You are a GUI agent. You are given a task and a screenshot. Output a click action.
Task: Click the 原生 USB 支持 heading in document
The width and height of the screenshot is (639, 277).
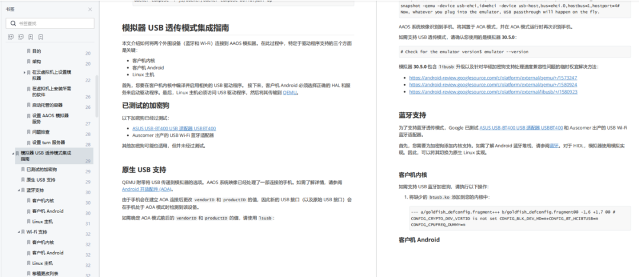(144, 170)
